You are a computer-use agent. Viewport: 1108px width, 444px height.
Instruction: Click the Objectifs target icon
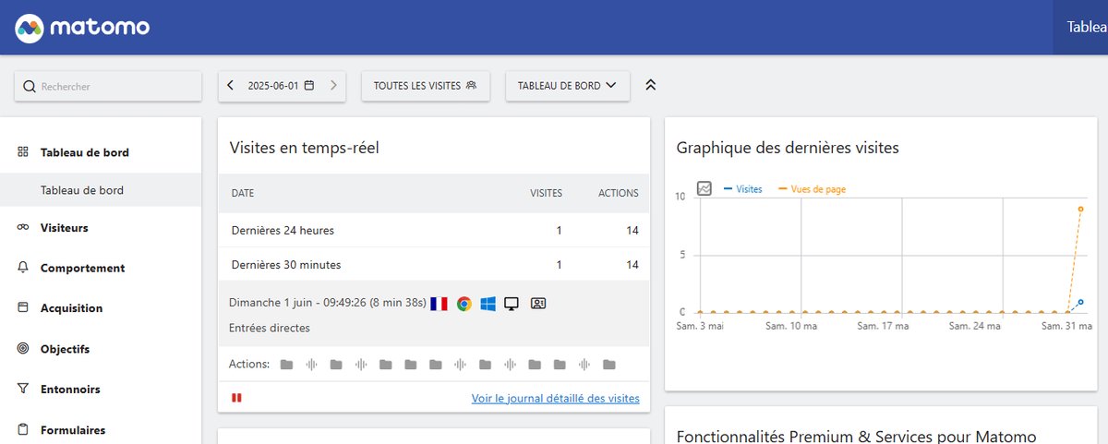tap(23, 349)
